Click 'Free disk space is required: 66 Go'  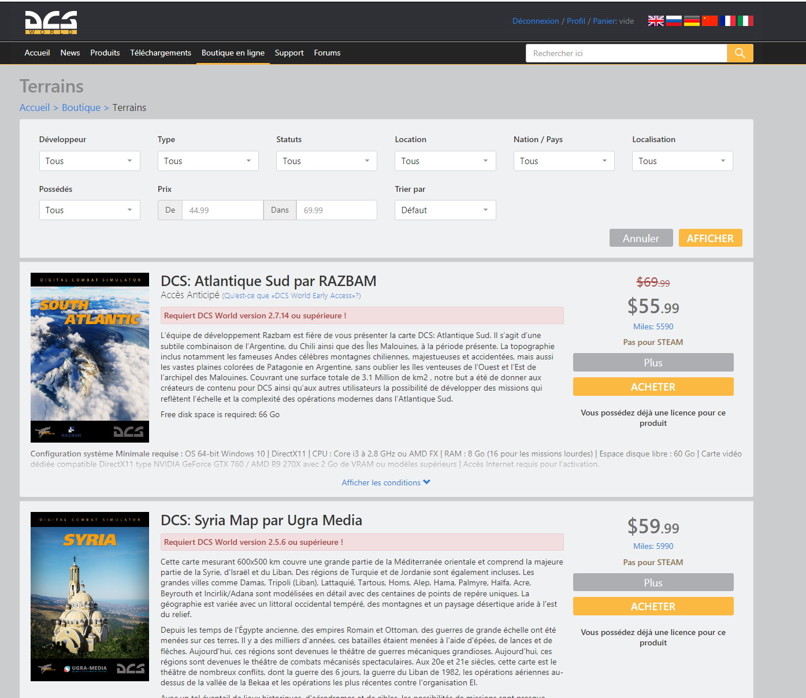pyautogui.click(x=220, y=414)
